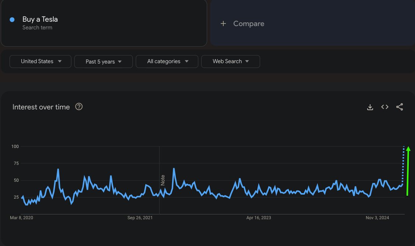Screen dimensions: 415x246
Task: Click the blue dot beside Buy a Tesla
Action: point(12,19)
